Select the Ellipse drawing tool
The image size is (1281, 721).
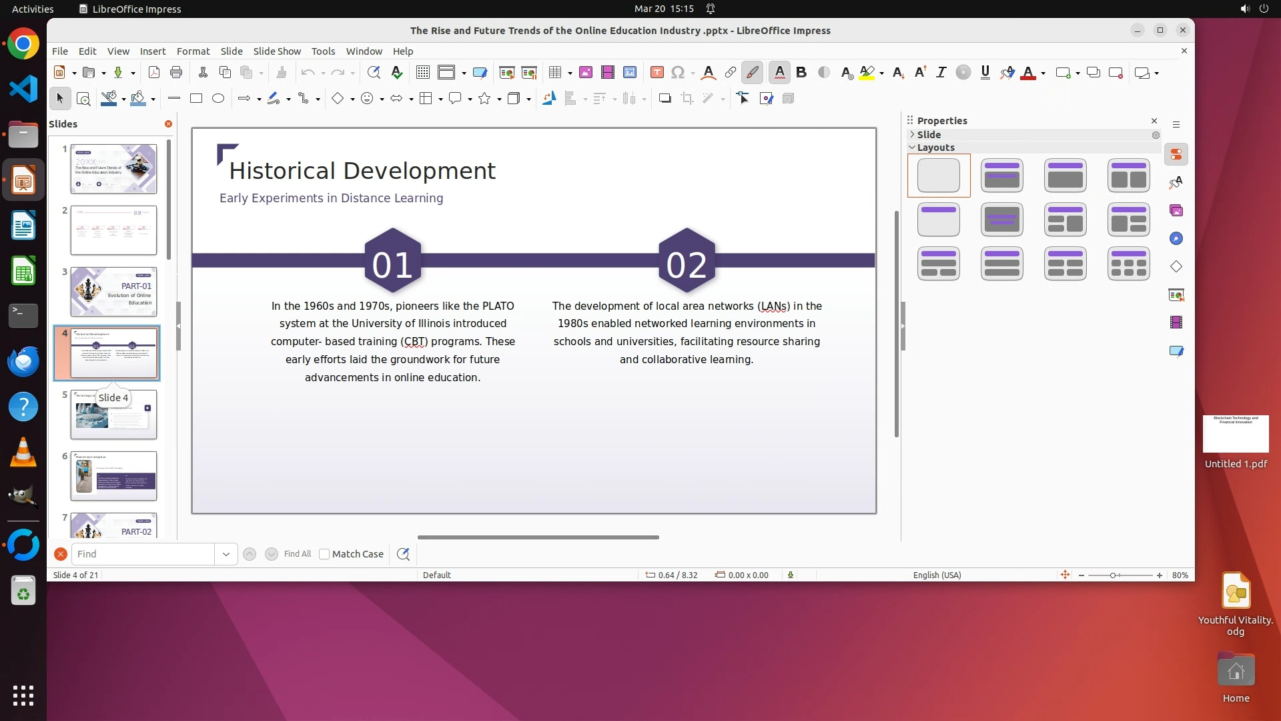point(218,99)
